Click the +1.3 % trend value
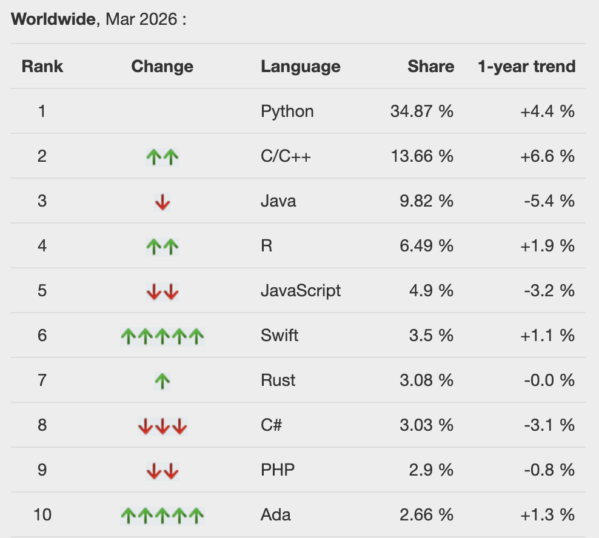 point(547,515)
